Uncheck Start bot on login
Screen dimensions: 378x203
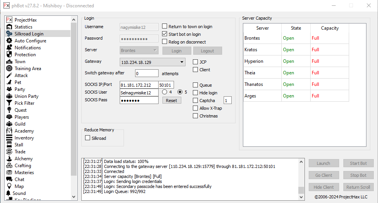tap(165, 34)
